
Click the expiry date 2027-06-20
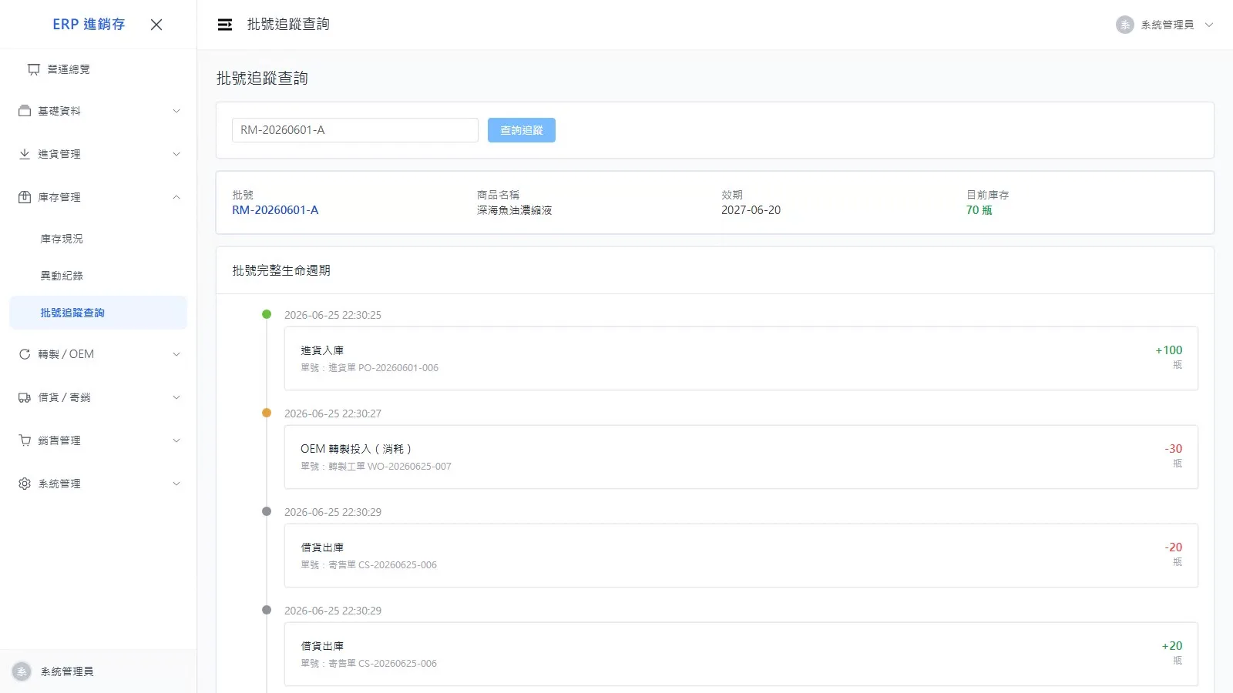pyautogui.click(x=751, y=210)
